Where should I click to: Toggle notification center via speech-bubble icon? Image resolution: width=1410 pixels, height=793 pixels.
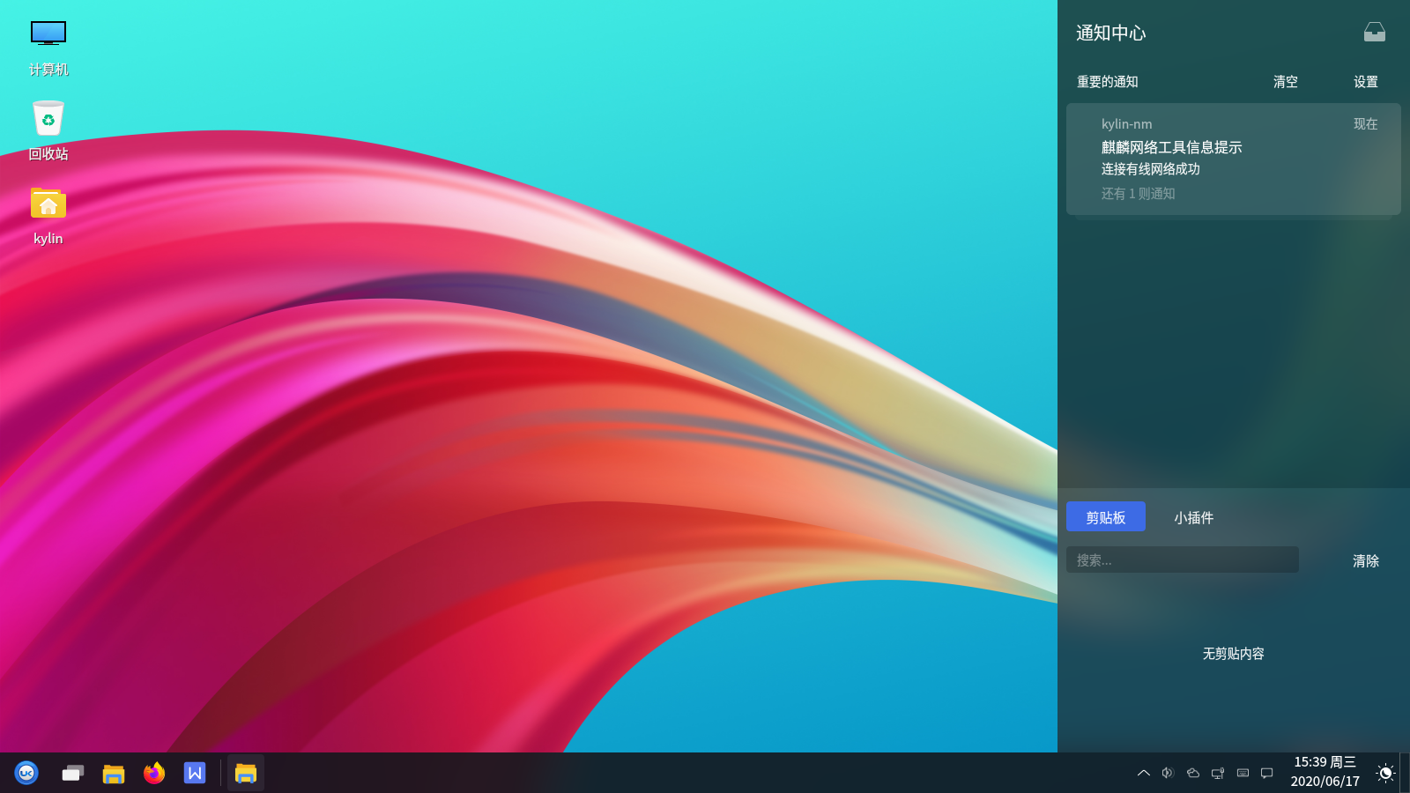click(1267, 773)
